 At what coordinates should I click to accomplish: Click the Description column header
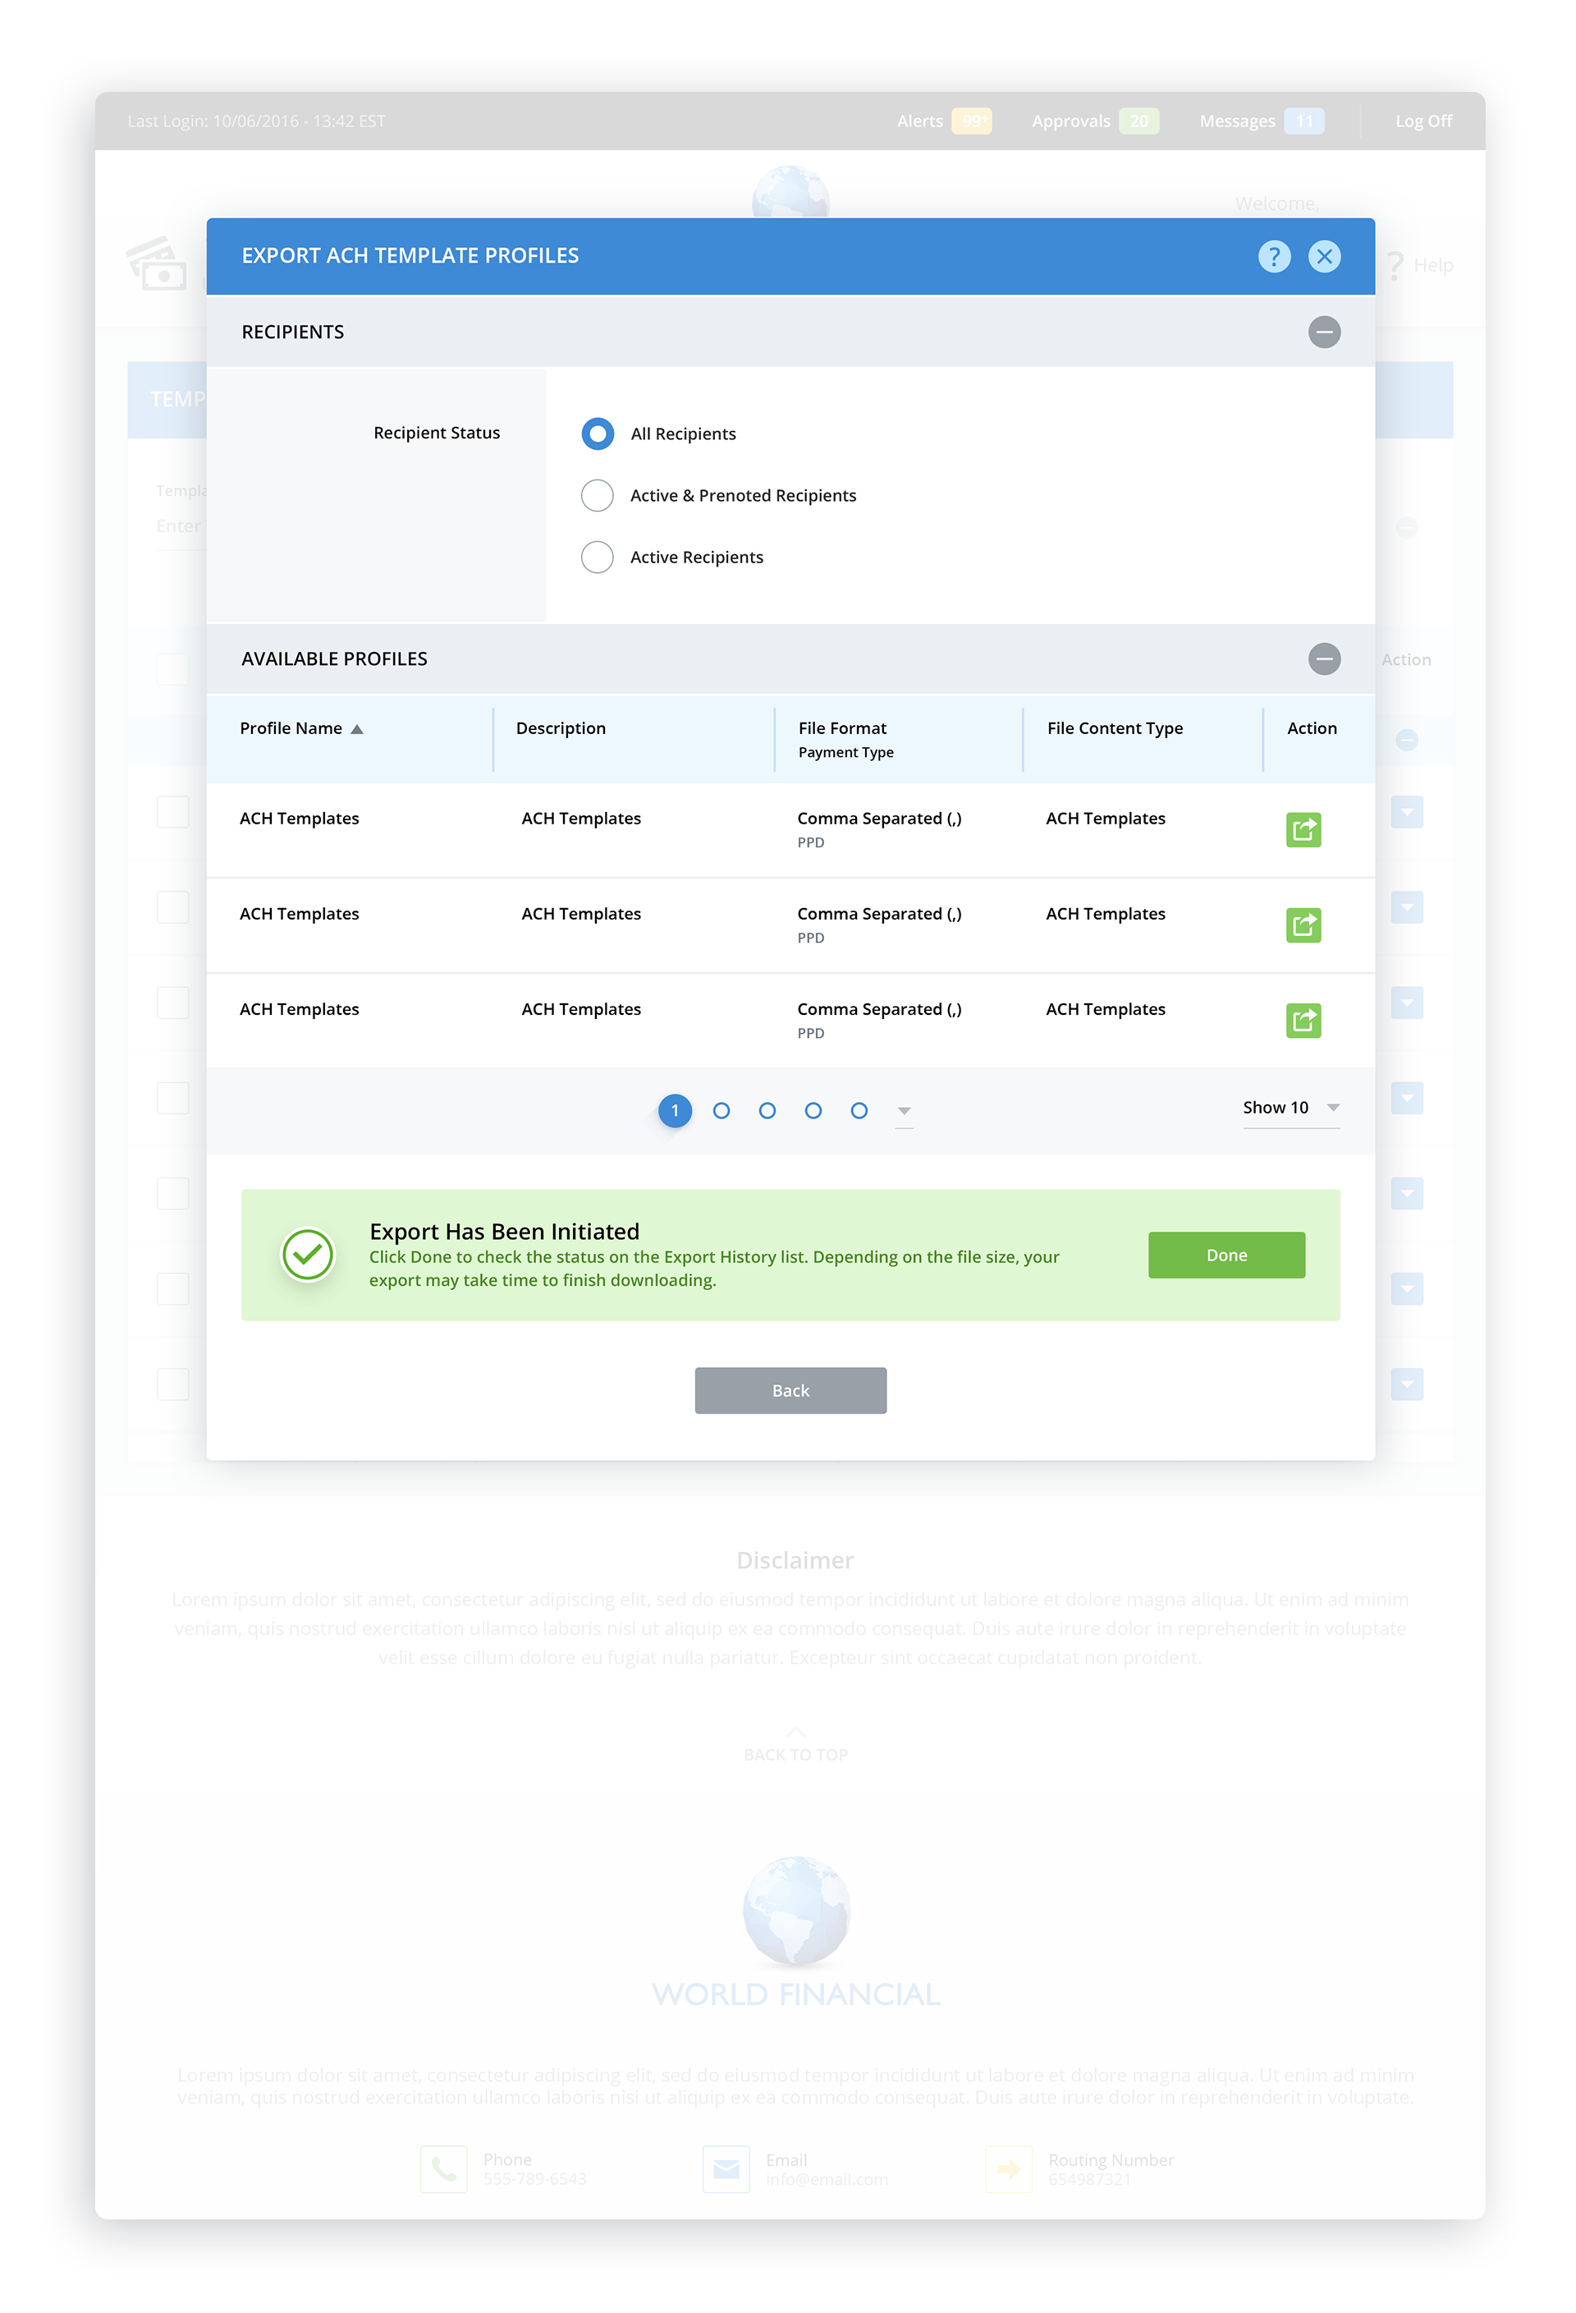[x=560, y=728]
